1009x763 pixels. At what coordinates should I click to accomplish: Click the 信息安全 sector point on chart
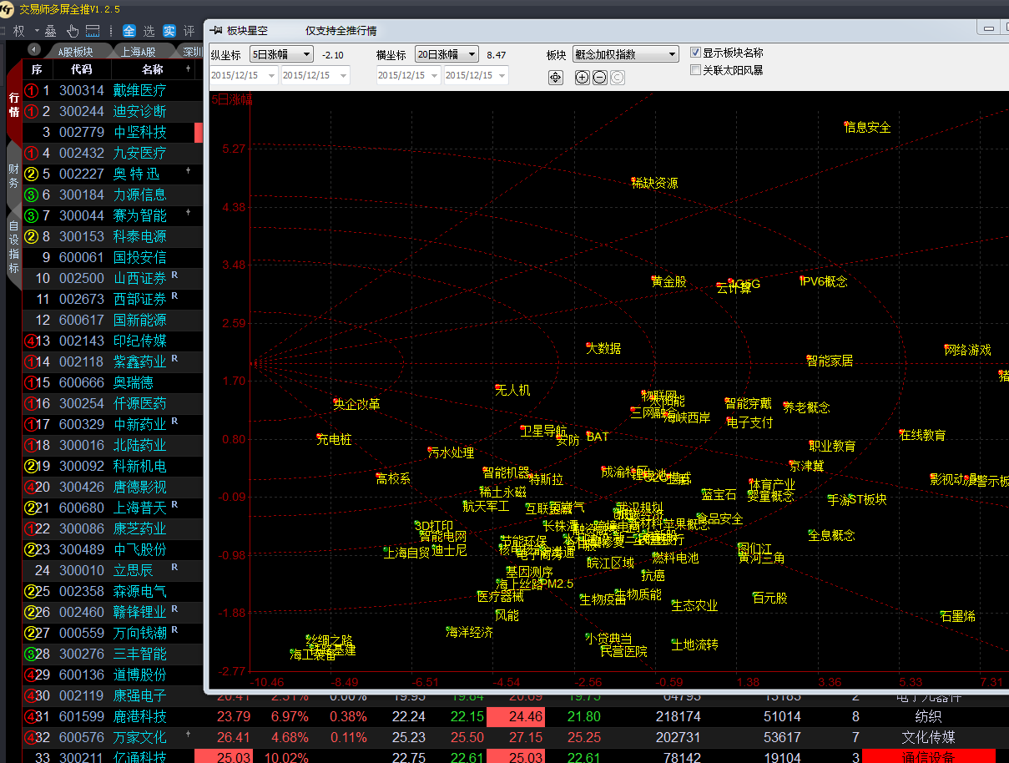[846, 125]
